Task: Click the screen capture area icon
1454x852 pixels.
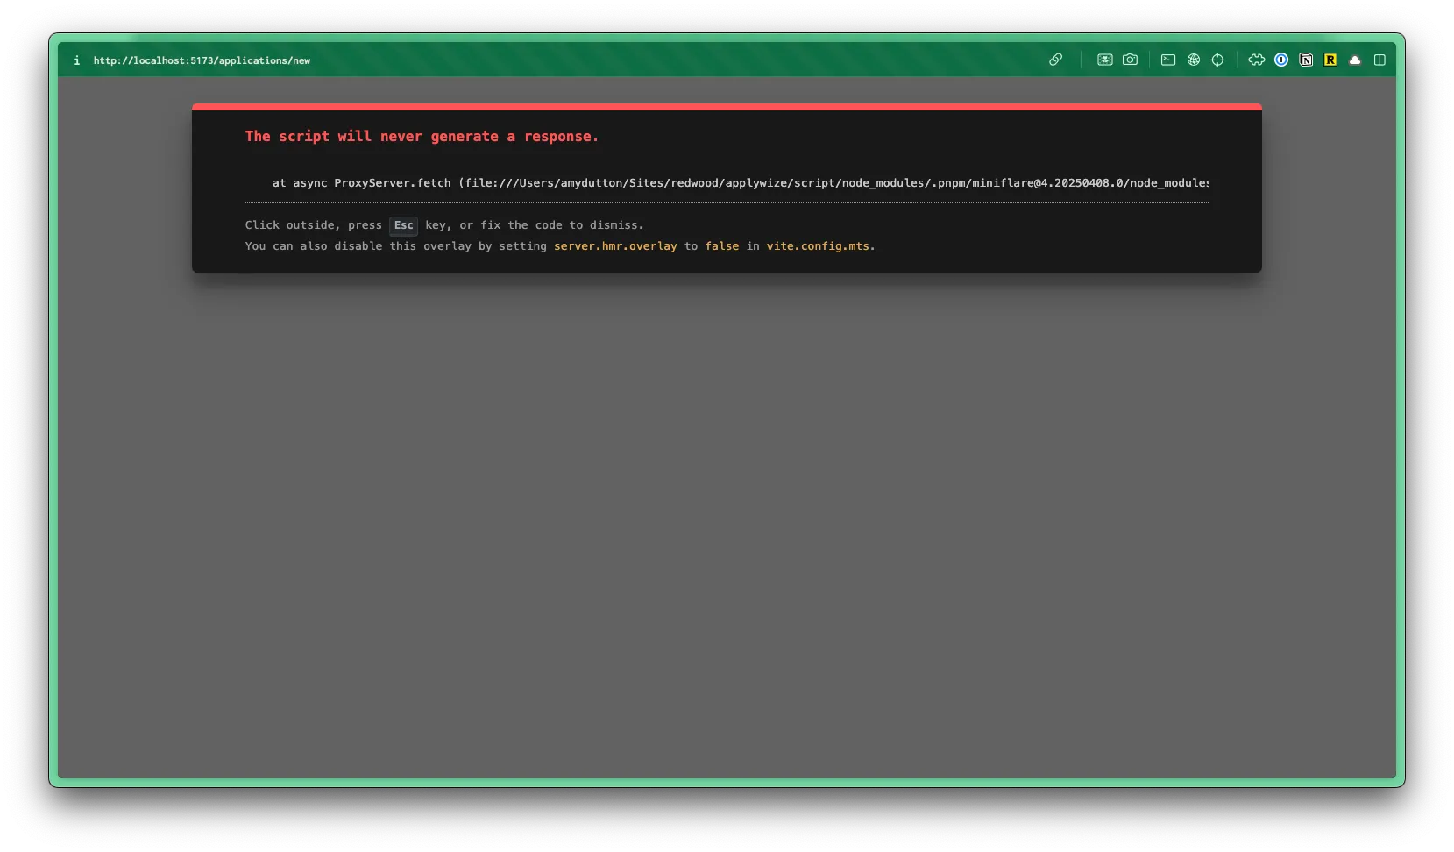Action: click(1105, 60)
